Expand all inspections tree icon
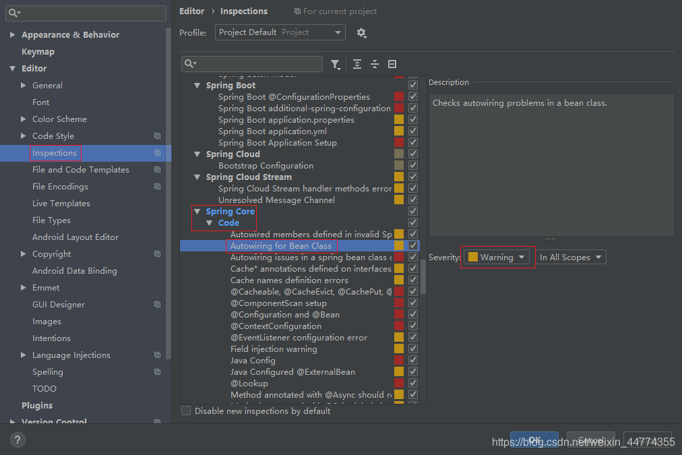Image resolution: width=682 pixels, height=455 pixels. (x=357, y=65)
